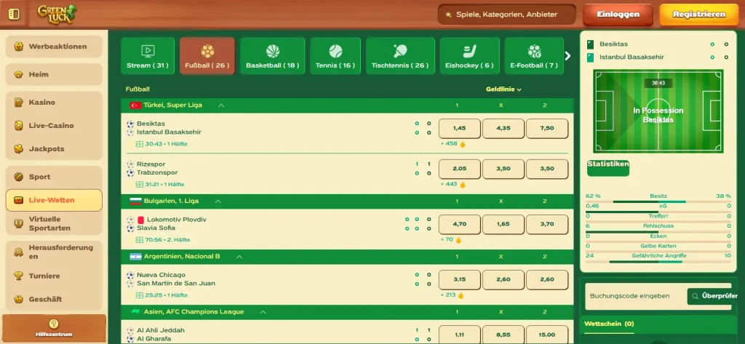Viewport: 745px width, 344px height.
Task: Collapse the Asien, AFC Champions League section
Action: click(x=263, y=312)
